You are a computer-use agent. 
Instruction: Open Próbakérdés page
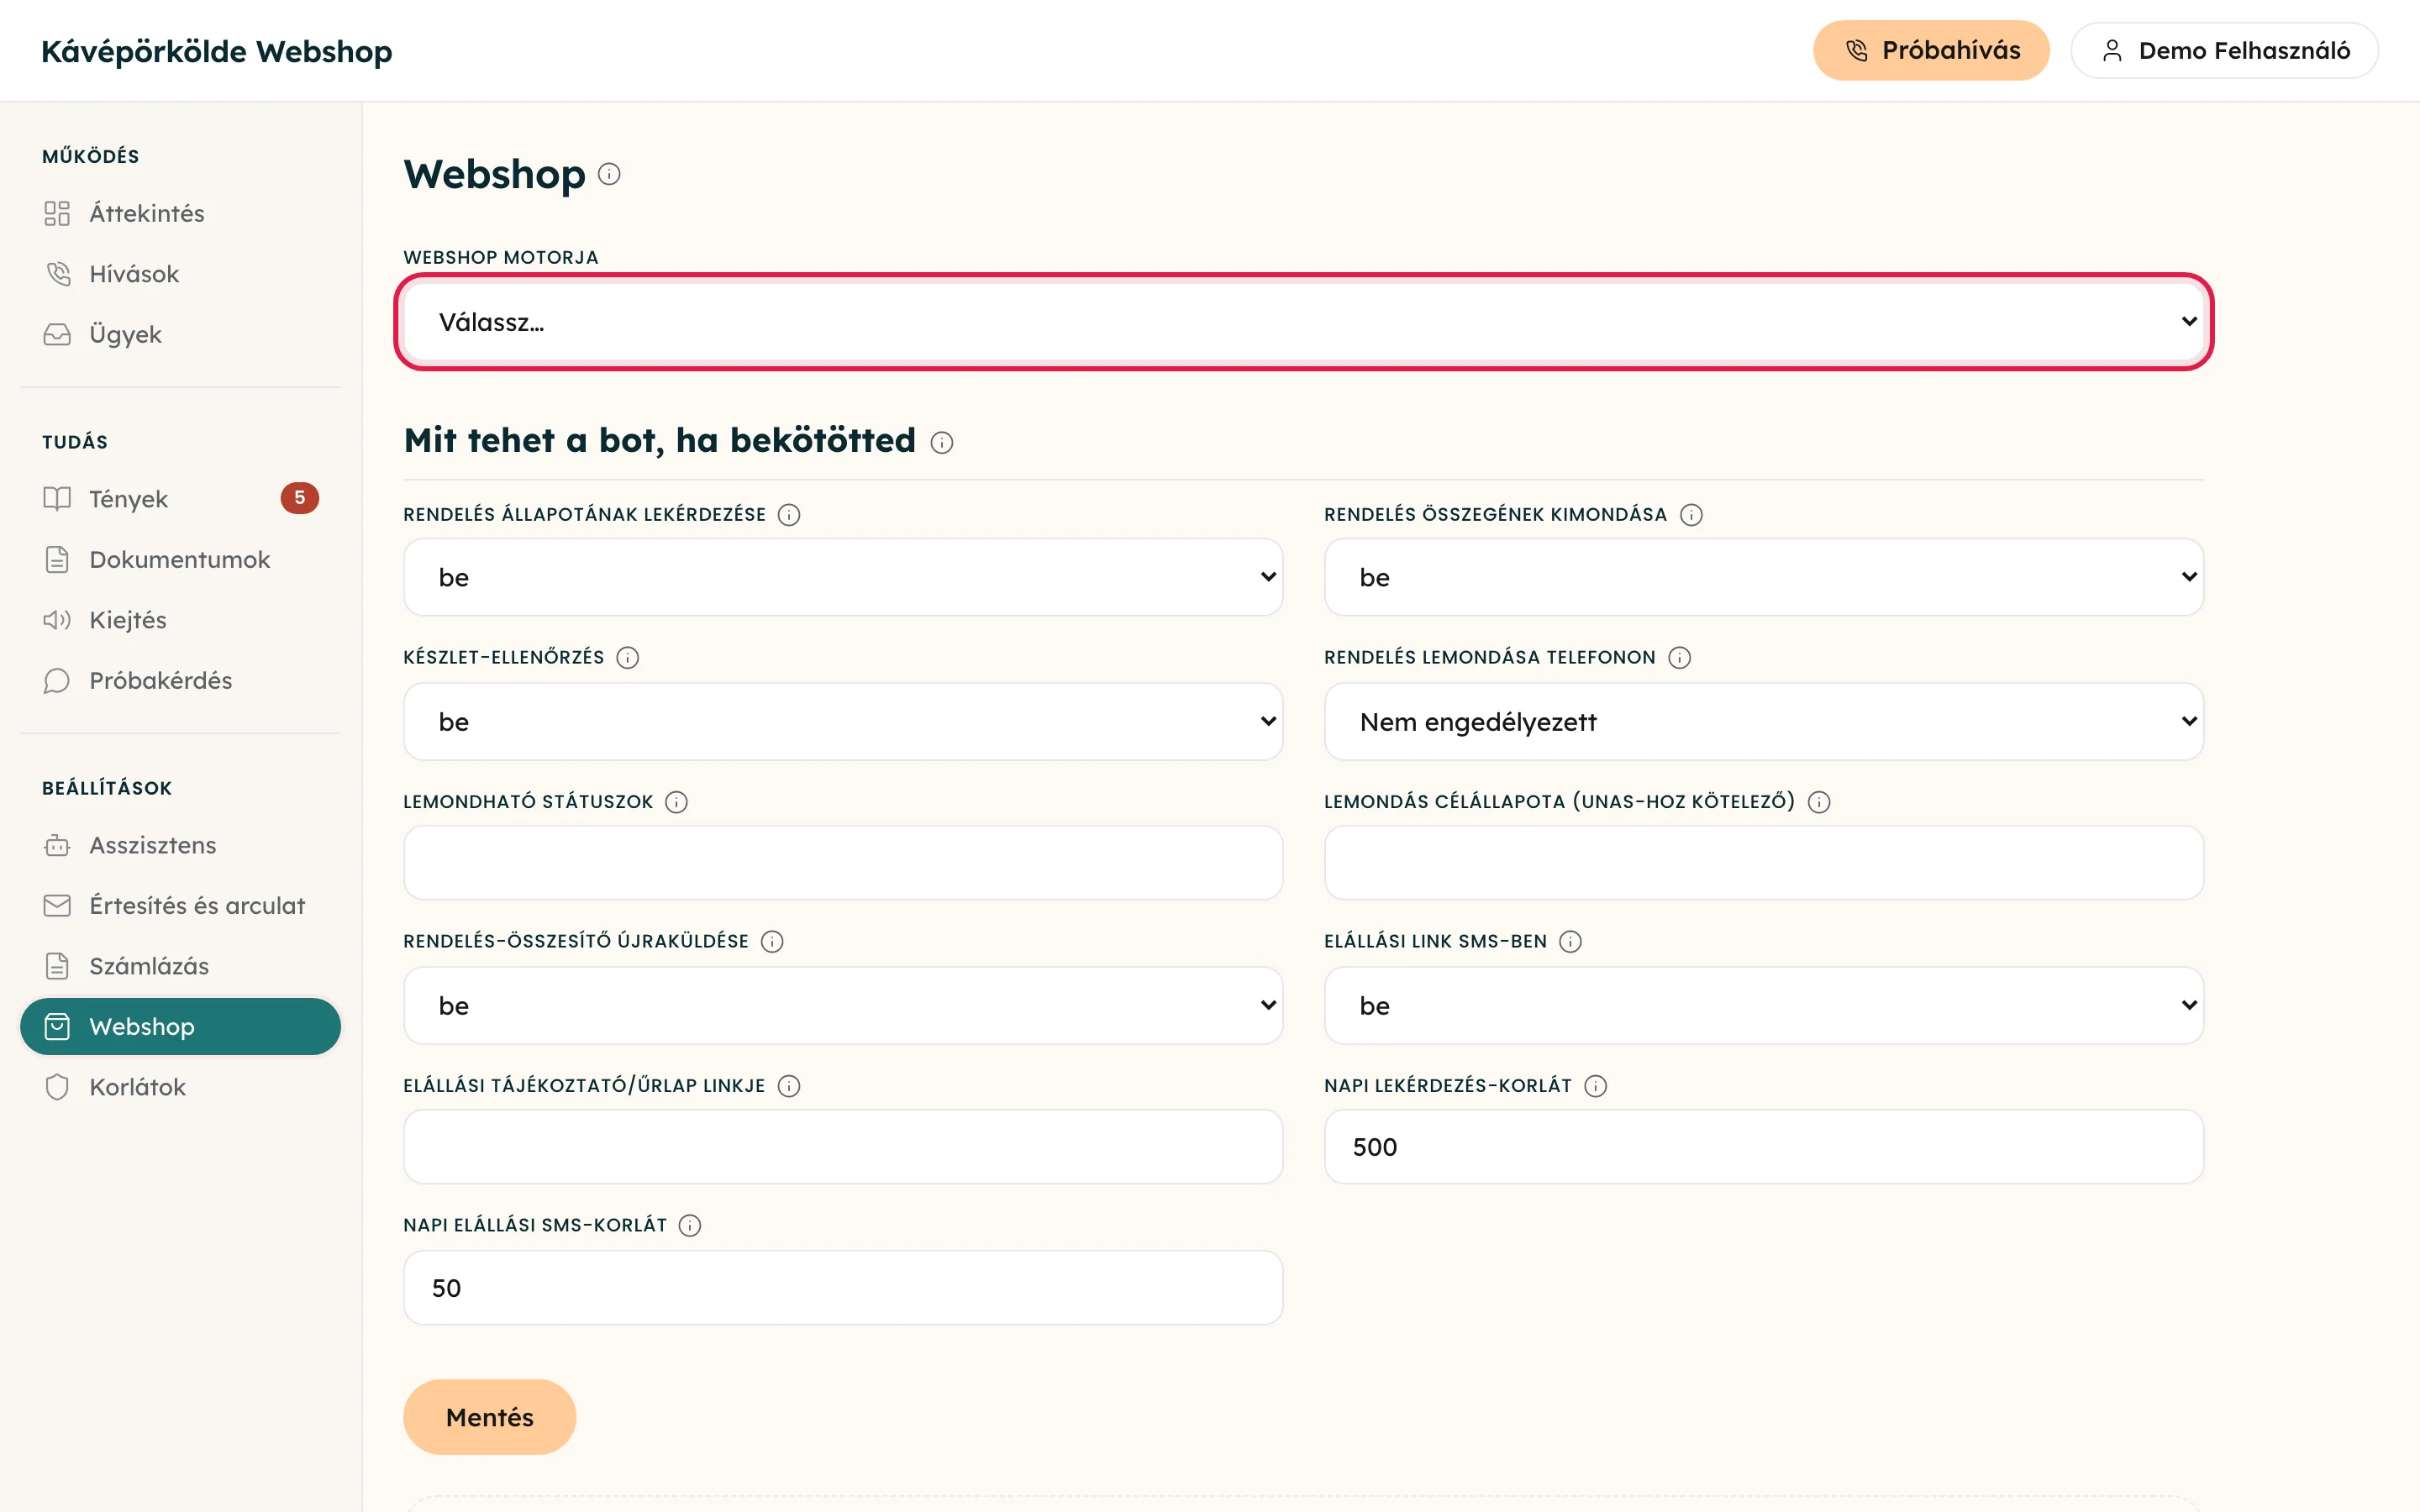(x=180, y=680)
